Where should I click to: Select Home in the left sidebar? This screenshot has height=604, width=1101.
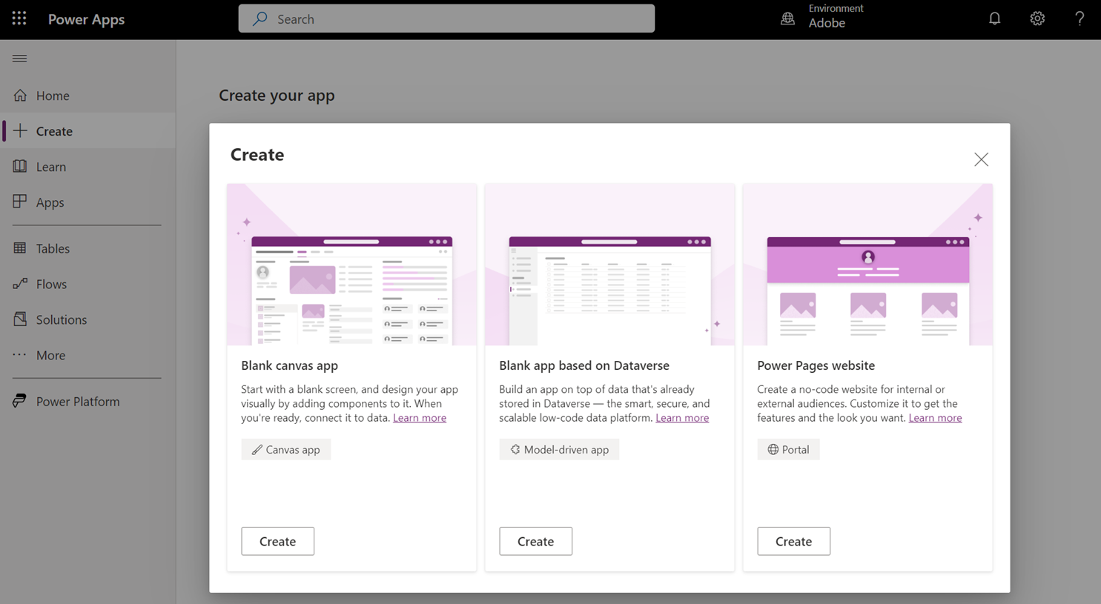tap(50, 95)
